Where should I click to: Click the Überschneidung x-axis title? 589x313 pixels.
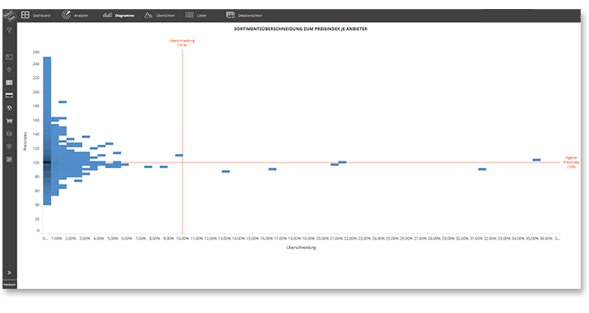click(x=301, y=248)
